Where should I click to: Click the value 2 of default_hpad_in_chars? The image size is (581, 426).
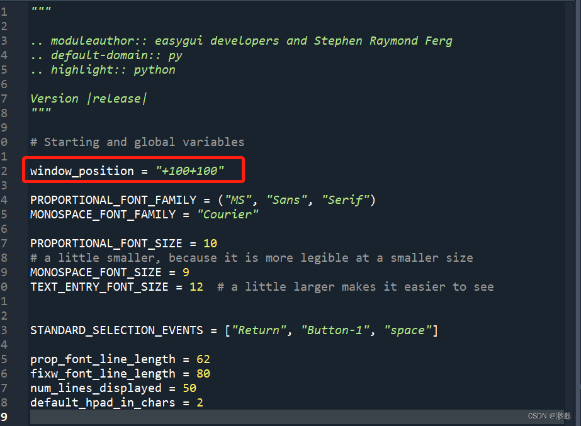click(x=200, y=403)
